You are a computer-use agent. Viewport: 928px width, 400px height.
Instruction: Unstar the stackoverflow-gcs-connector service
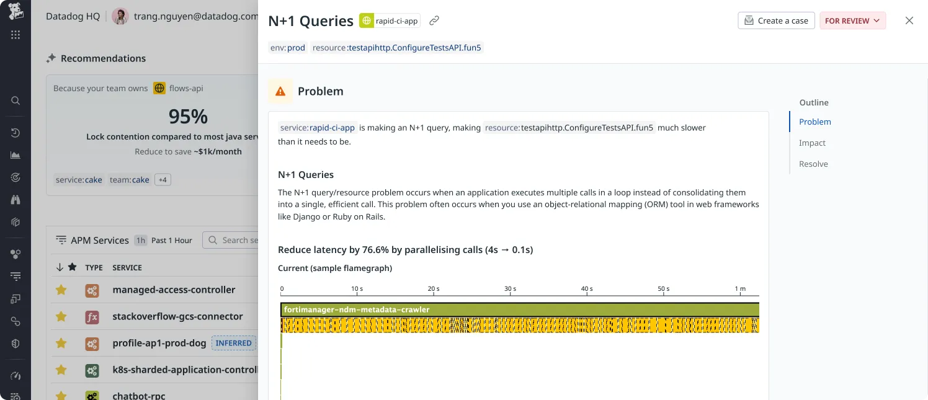pyautogui.click(x=61, y=316)
